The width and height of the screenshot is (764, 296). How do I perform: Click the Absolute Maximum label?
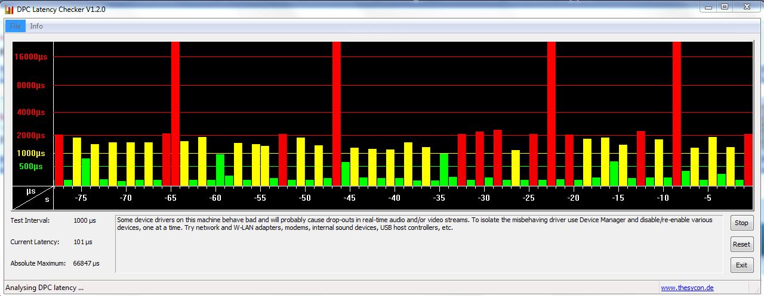pos(38,263)
